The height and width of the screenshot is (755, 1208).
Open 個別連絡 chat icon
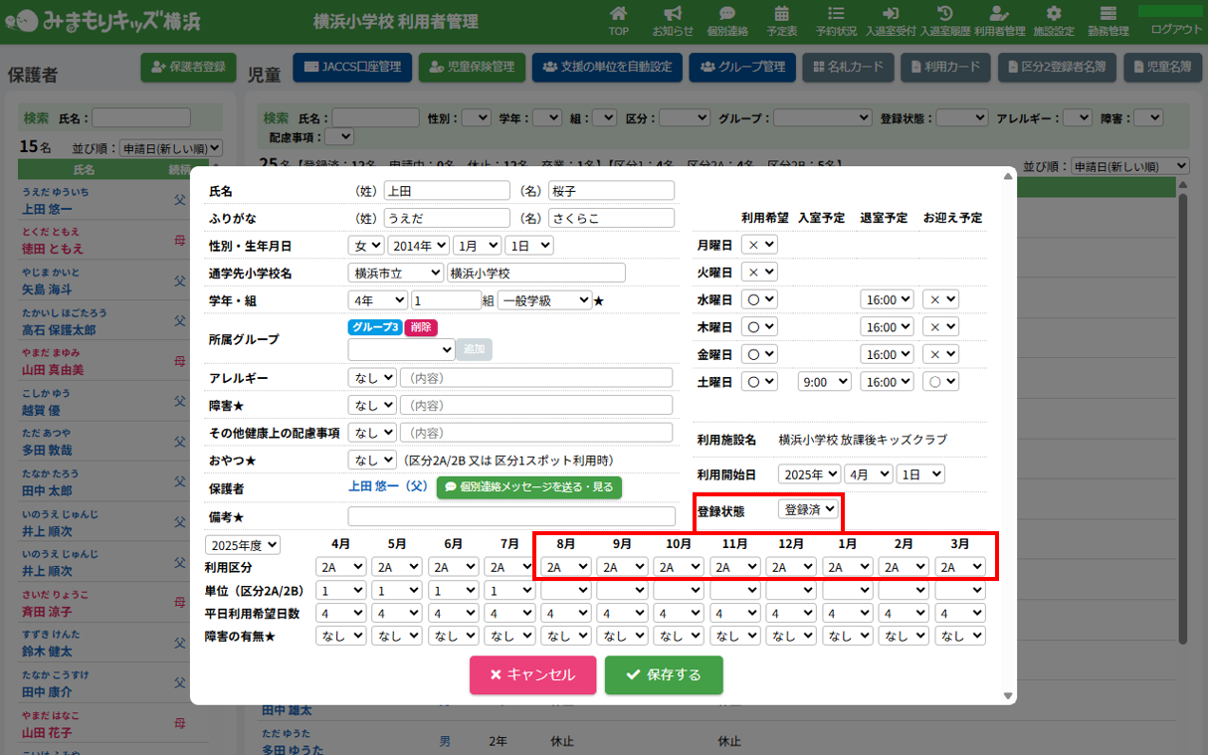click(727, 14)
